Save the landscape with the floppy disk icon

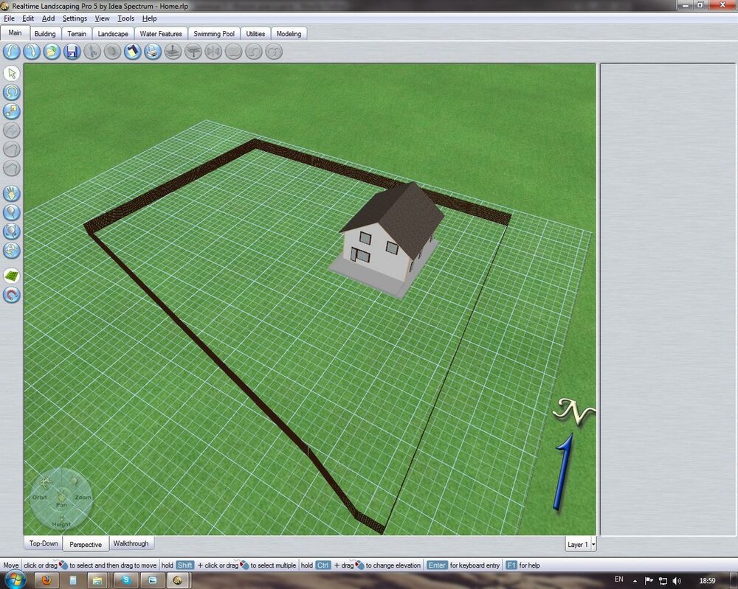tap(72, 52)
